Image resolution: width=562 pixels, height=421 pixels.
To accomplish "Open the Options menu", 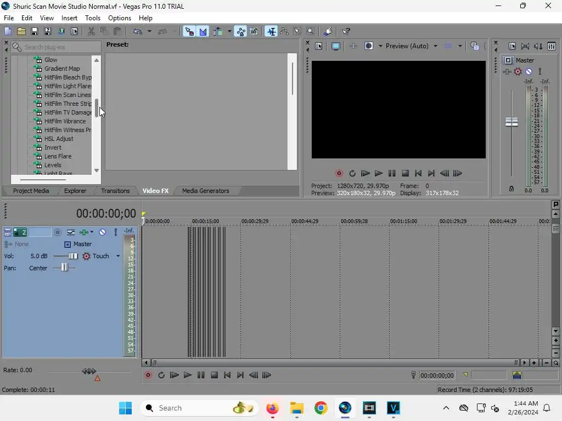I will coord(119,18).
